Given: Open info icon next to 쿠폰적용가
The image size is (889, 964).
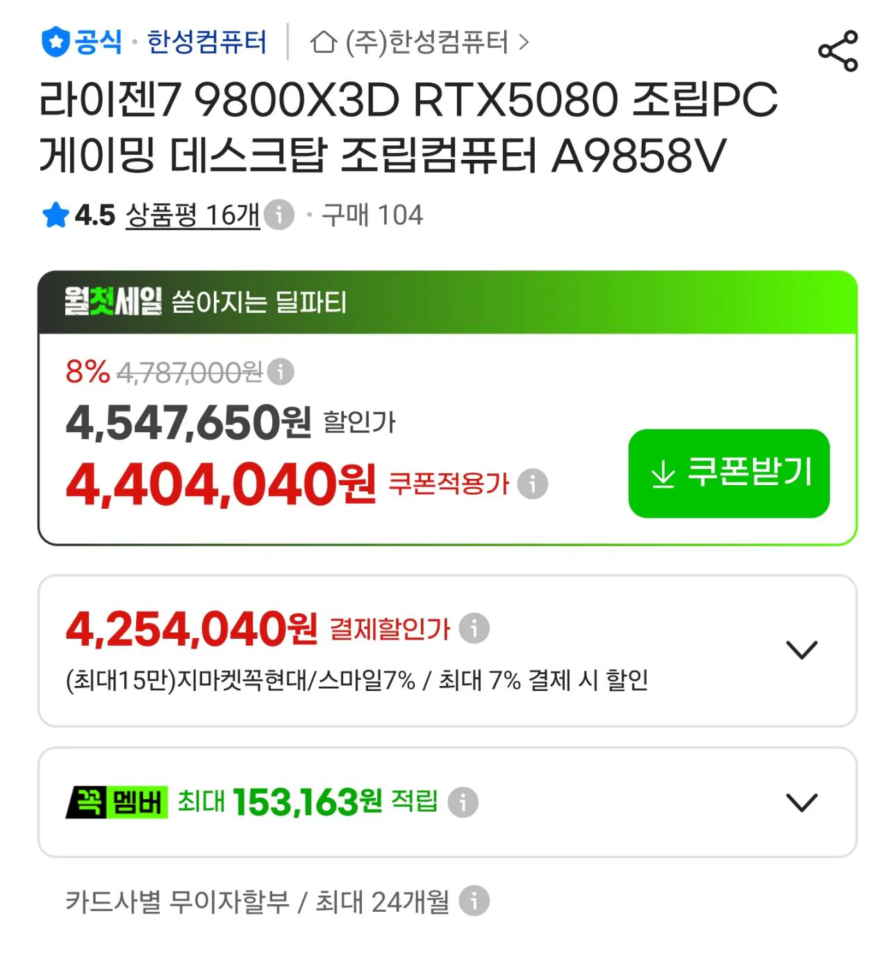Looking at the screenshot, I should [x=533, y=484].
